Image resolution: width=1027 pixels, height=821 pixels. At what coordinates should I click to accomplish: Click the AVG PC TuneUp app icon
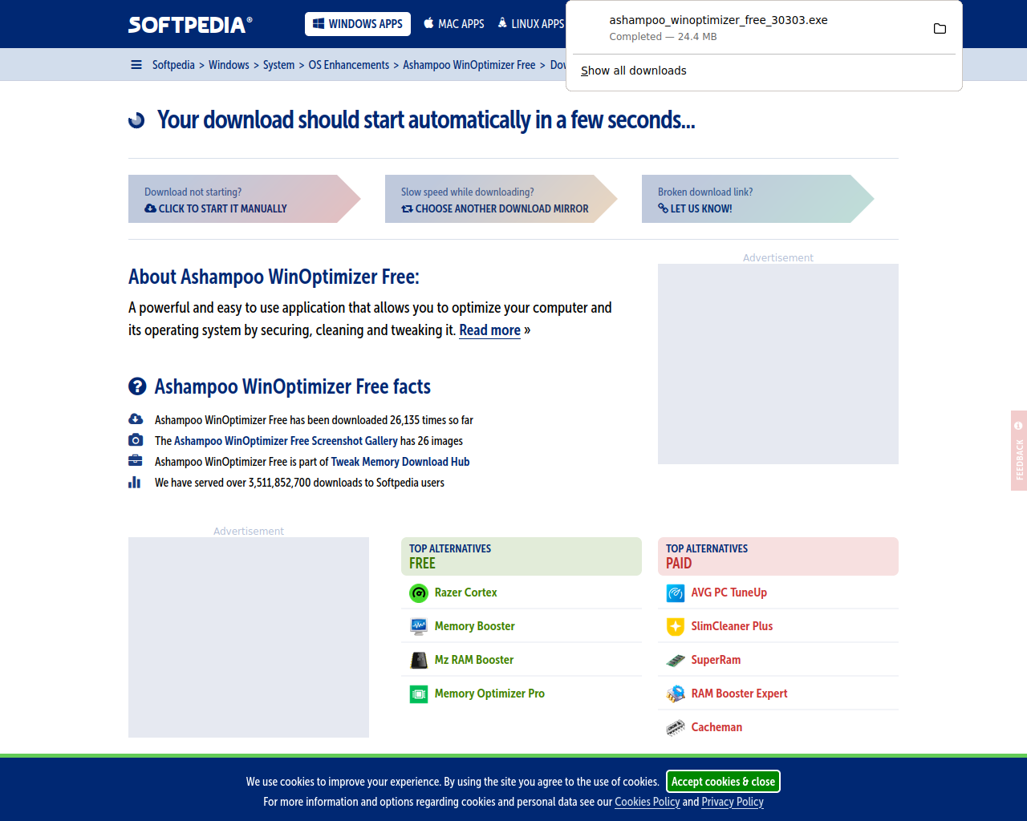[x=676, y=593]
